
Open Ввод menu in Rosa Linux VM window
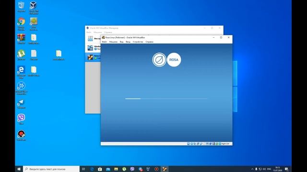point(128,42)
